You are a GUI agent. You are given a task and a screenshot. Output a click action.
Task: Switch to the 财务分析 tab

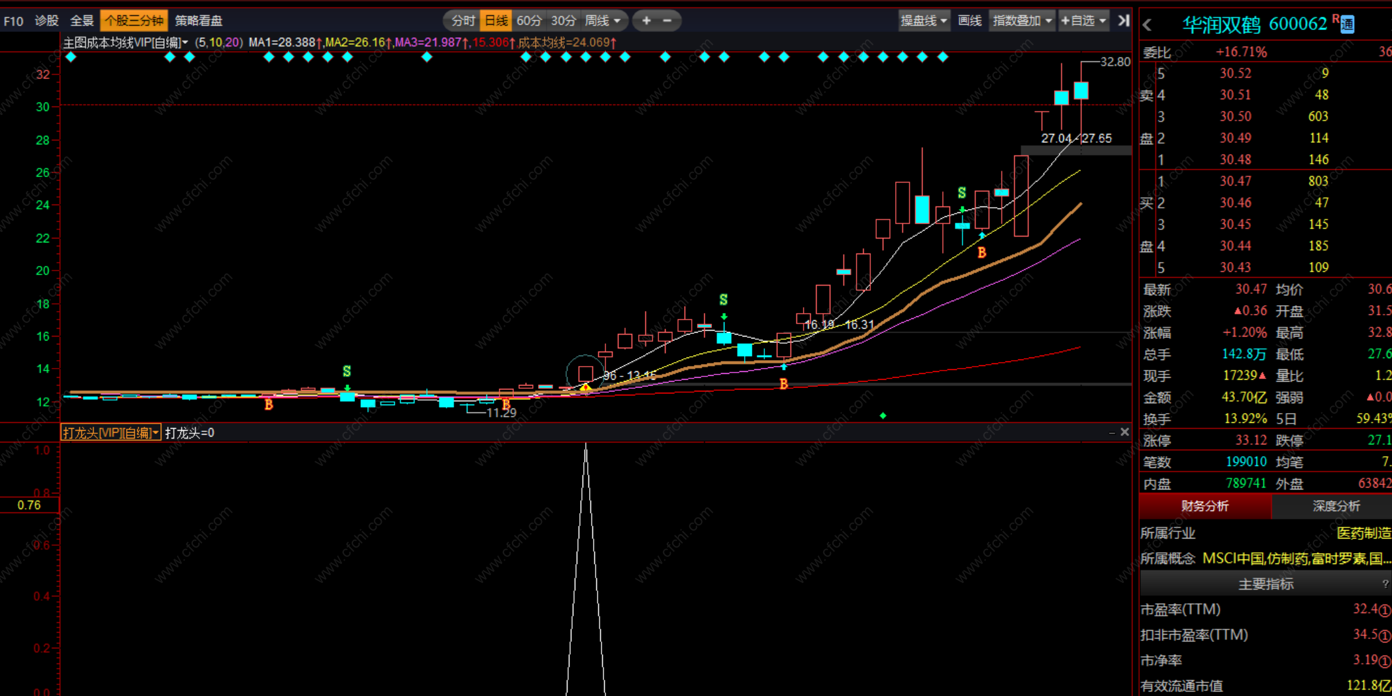(x=1205, y=506)
